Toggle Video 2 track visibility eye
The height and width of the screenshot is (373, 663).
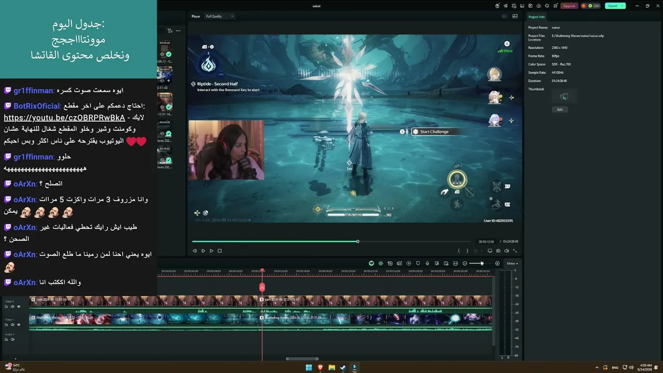click(x=19, y=307)
